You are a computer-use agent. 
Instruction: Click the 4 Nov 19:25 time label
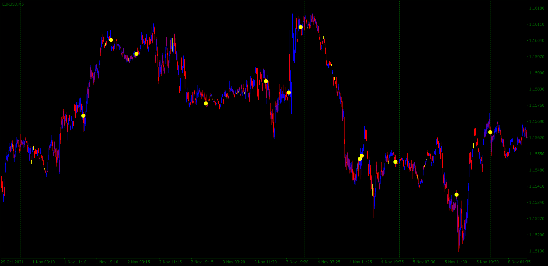[x=392, y=262]
